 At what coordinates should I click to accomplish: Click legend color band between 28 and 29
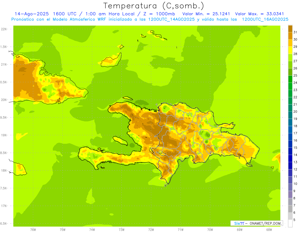tap(290, 50)
